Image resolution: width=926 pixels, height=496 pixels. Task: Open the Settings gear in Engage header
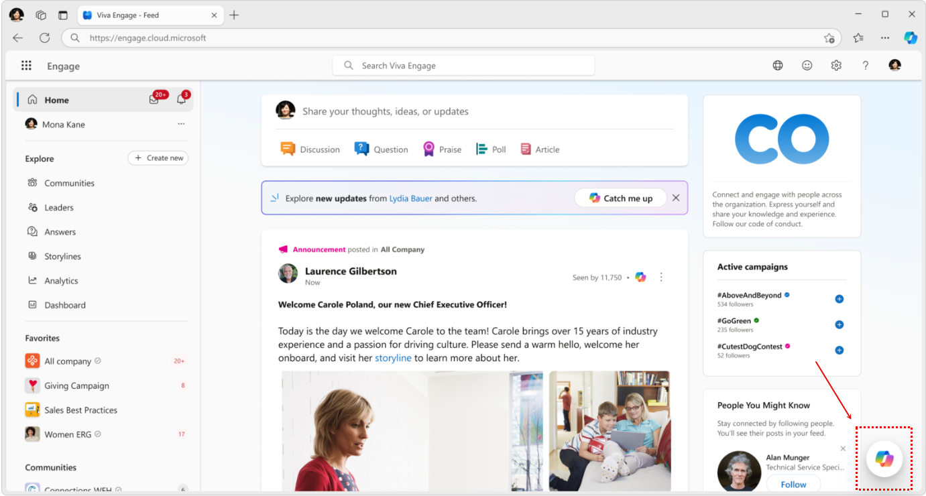(836, 66)
